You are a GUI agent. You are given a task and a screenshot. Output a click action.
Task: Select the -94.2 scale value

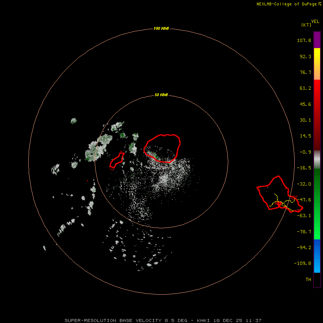tap(304, 247)
